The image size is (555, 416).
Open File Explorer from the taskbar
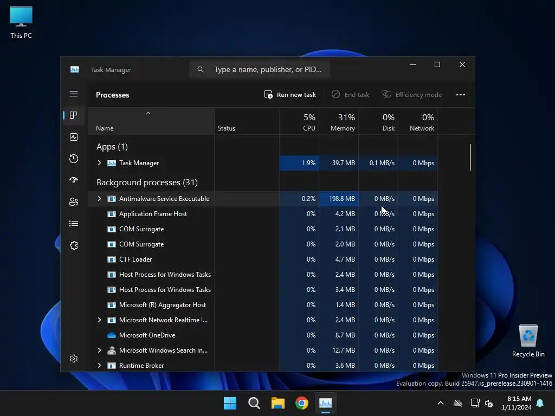pos(278,403)
